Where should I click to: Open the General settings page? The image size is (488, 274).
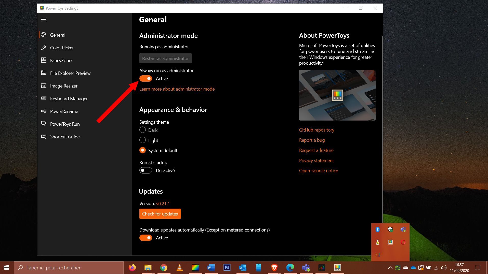(x=85, y=35)
